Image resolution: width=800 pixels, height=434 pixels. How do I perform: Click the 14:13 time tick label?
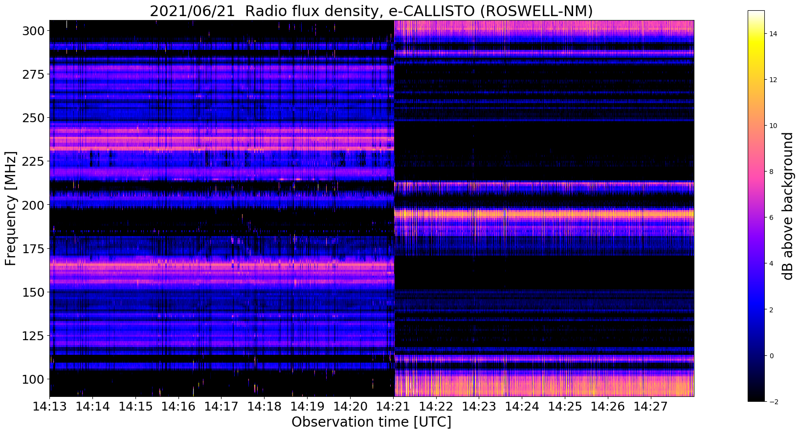49,406
